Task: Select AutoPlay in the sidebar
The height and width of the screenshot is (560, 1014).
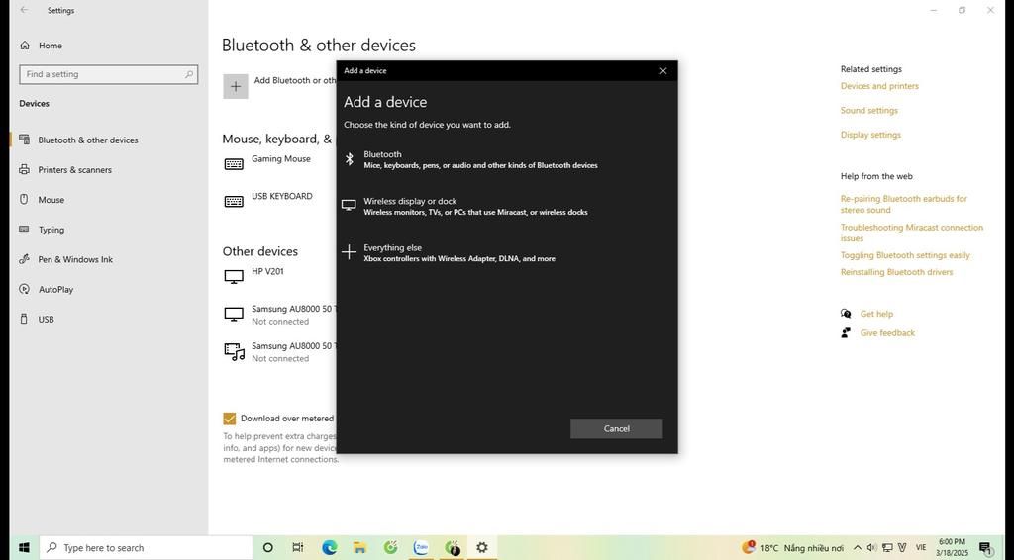Action: click(x=55, y=289)
